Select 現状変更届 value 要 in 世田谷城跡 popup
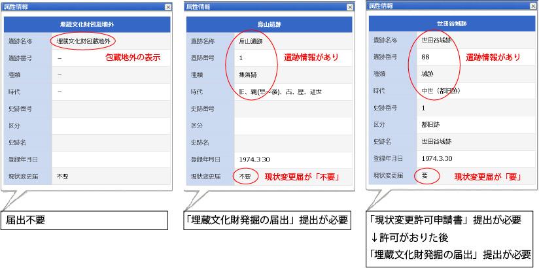The height and width of the screenshot is (268, 539). 425,176
